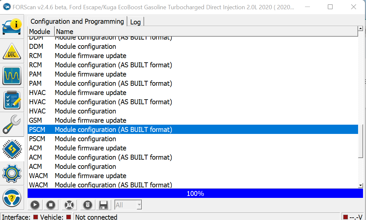Open the All filter dropdown
The width and height of the screenshot is (366, 220).
128,205
